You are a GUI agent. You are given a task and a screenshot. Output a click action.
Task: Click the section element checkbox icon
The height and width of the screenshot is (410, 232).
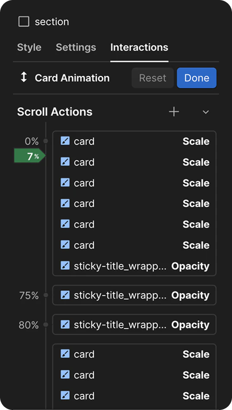click(x=24, y=22)
